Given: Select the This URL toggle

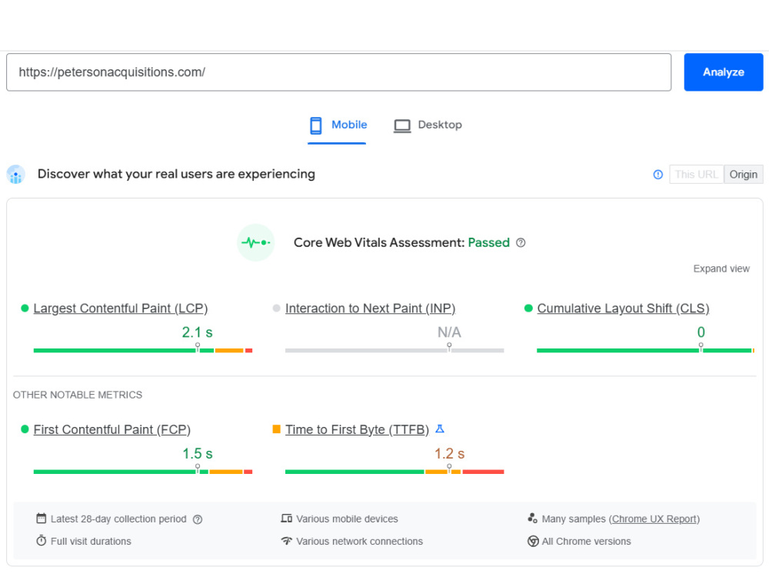Looking at the screenshot, I should pyautogui.click(x=697, y=174).
